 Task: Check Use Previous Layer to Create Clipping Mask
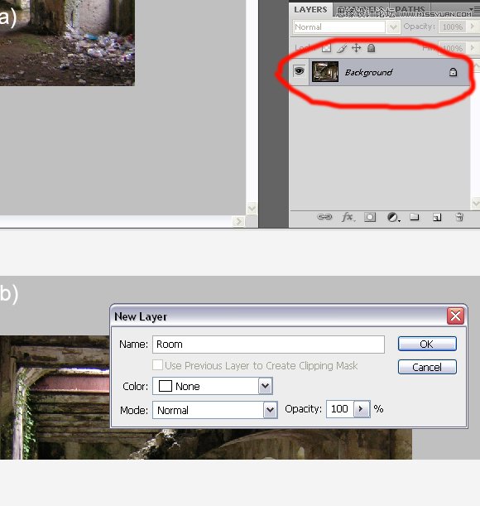click(157, 365)
